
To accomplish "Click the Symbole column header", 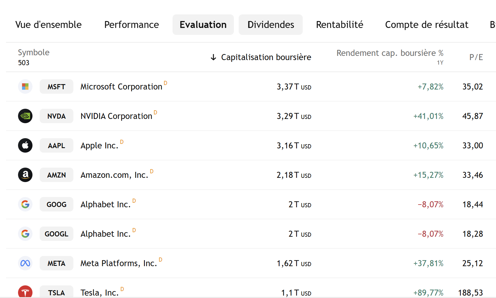I will coord(34,53).
